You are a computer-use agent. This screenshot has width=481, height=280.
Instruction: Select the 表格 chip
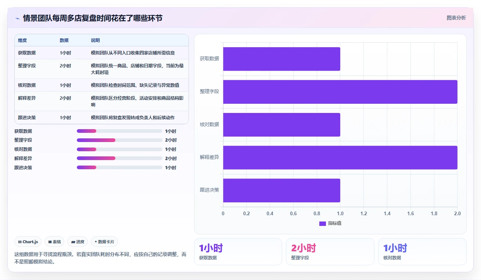[x=54, y=242]
